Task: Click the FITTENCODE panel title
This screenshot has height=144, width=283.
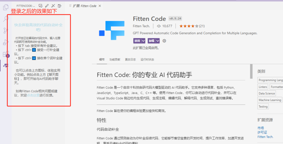Action: [26, 6]
